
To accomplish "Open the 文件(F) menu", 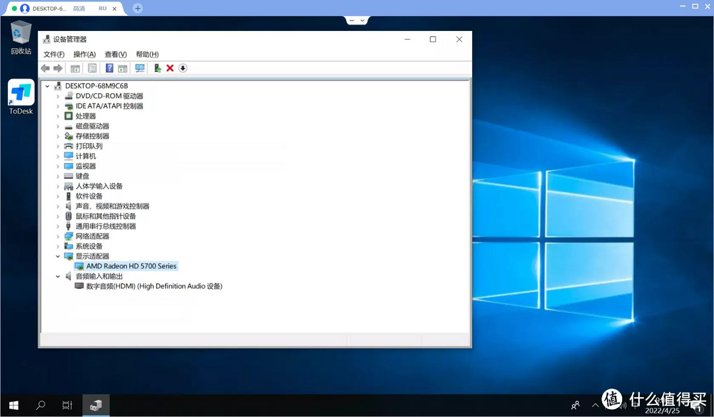I will pos(54,54).
